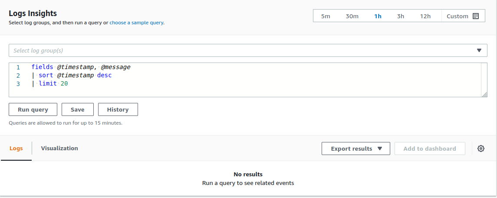Viewport: 497px width, 198px height.
Task: Choose the 3h time range
Action: coord(401,16)
